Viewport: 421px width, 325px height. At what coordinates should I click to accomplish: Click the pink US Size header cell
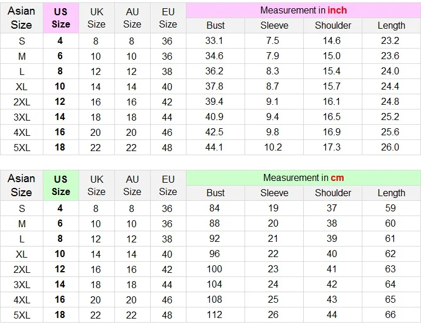tap(61, 18)
